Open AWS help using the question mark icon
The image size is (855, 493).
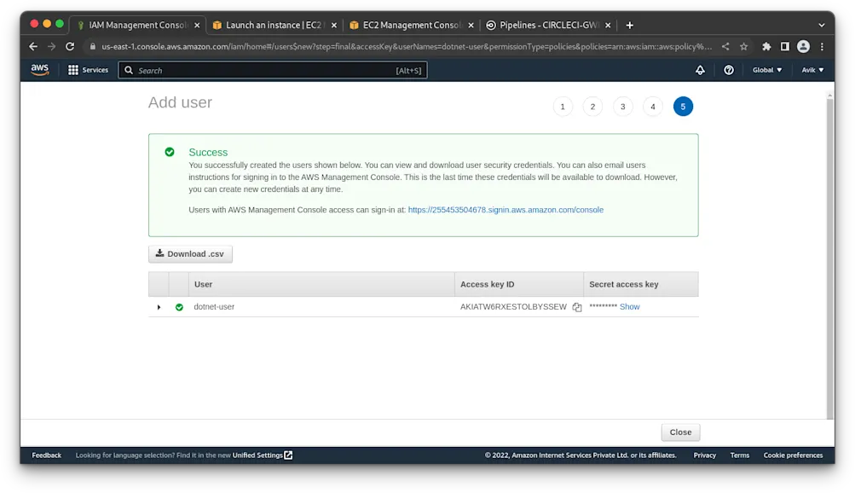click(x=729, y=70)
